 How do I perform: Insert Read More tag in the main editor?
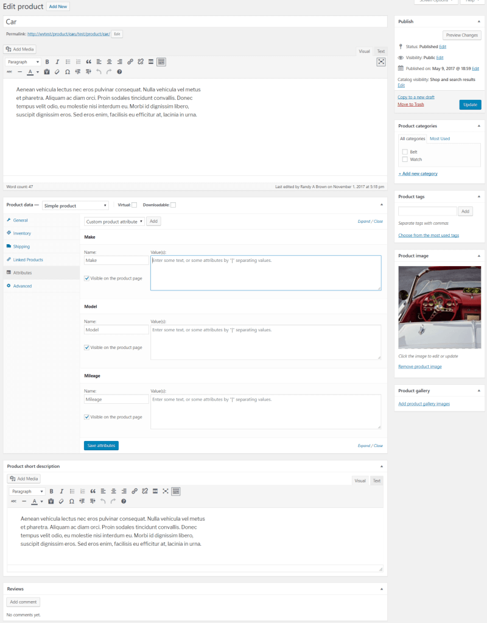pyautogui.click(x=150, y=62)
